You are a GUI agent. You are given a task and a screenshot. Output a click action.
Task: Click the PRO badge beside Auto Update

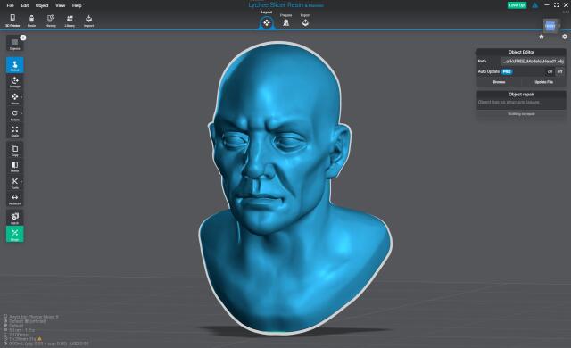(x=507, y=71)
